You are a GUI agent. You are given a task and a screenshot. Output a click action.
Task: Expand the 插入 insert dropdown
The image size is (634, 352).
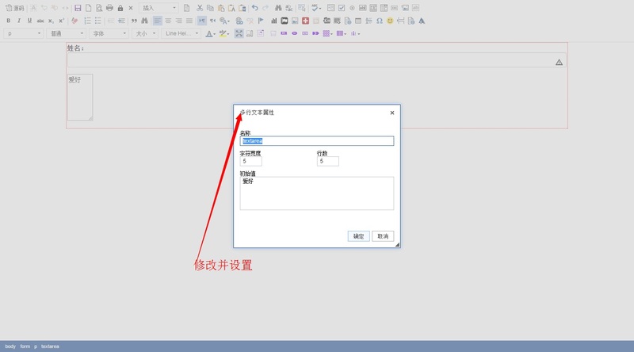point(159,8)
